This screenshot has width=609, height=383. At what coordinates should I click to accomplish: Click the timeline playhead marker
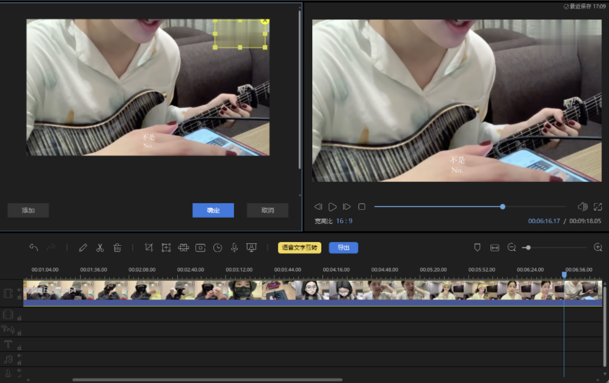click(564, 274)
